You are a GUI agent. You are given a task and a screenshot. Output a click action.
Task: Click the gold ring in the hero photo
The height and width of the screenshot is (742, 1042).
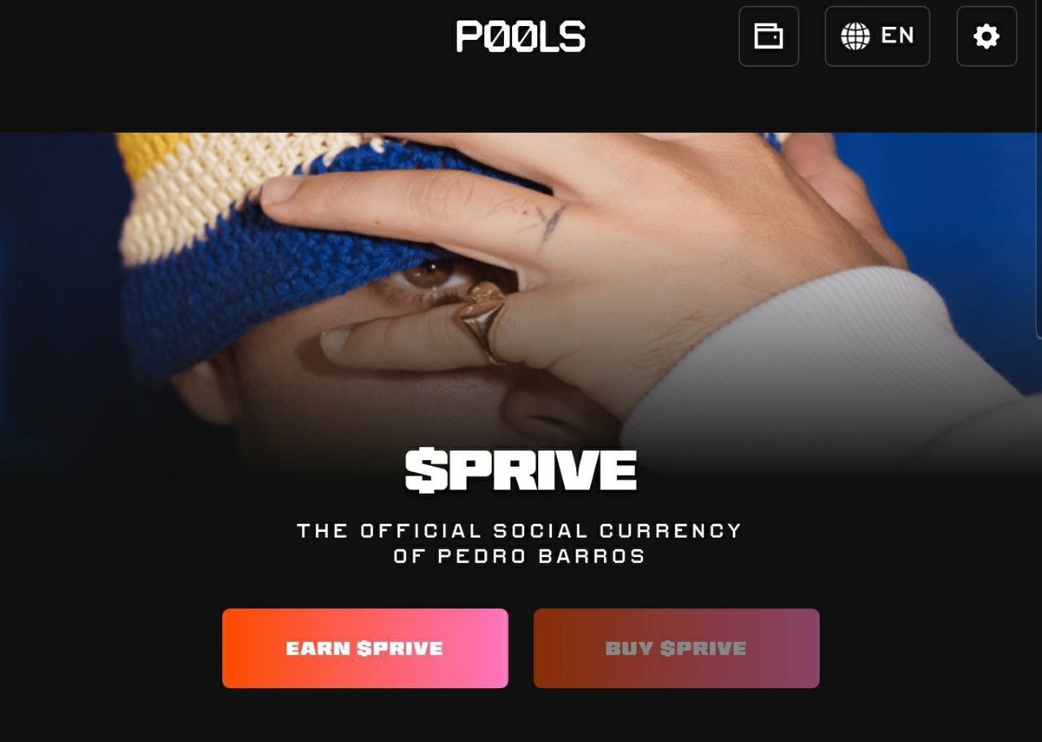click(x=484, y=320)
